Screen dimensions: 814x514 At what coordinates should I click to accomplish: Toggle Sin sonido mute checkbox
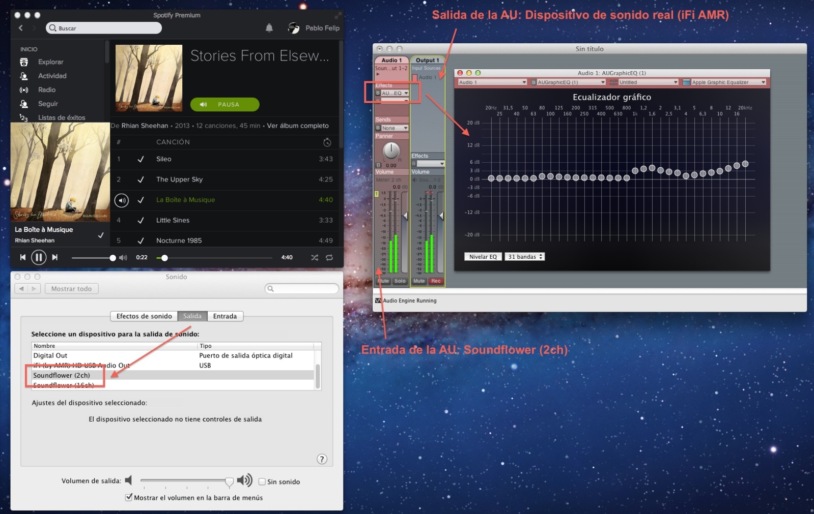pyautogui.click(x=262, y=481)
